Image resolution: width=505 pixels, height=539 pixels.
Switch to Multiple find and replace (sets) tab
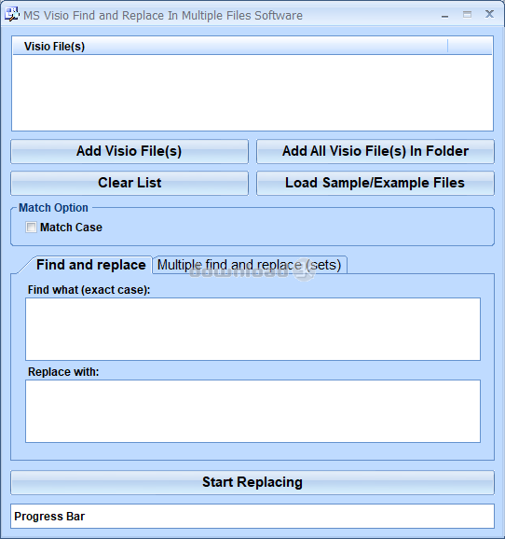(x=250, y=265)
